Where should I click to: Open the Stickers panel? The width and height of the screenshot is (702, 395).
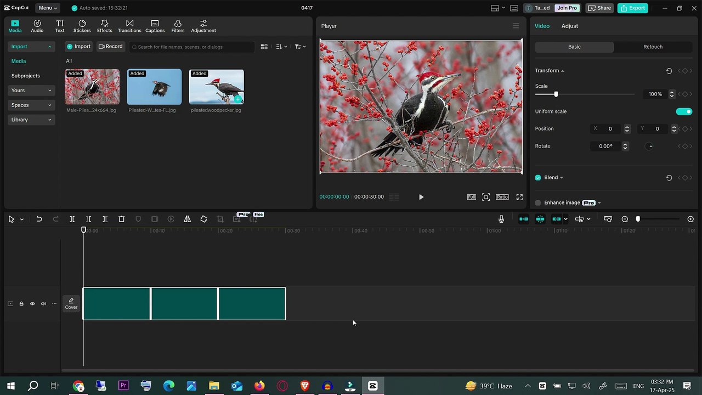coord(82,26)
